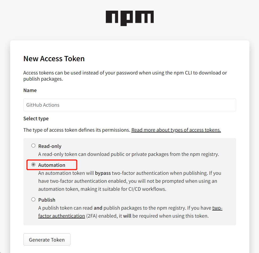Click the intro paragraph about access tokens
This screenshot has height=253, width=259.
tap(125, 76)
